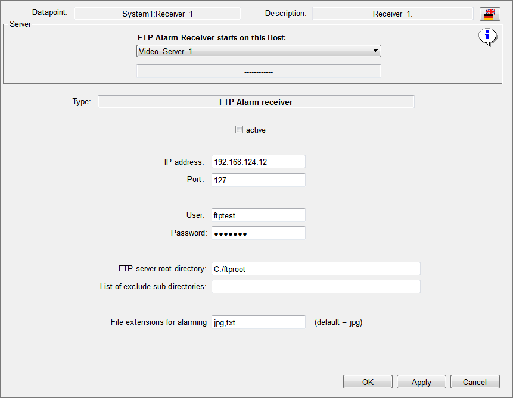
Task: Cancel the receiver configuration dialog
Action: [475, 382]
